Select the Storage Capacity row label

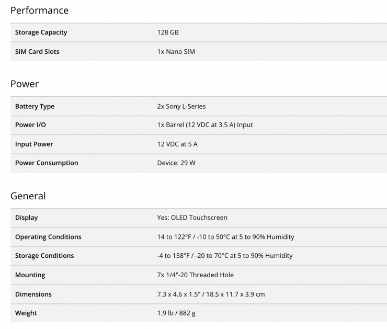[x=41, y=32]
